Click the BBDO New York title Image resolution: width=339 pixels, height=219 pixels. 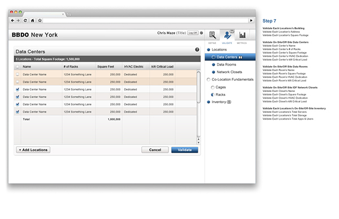(x=35, y=35)
